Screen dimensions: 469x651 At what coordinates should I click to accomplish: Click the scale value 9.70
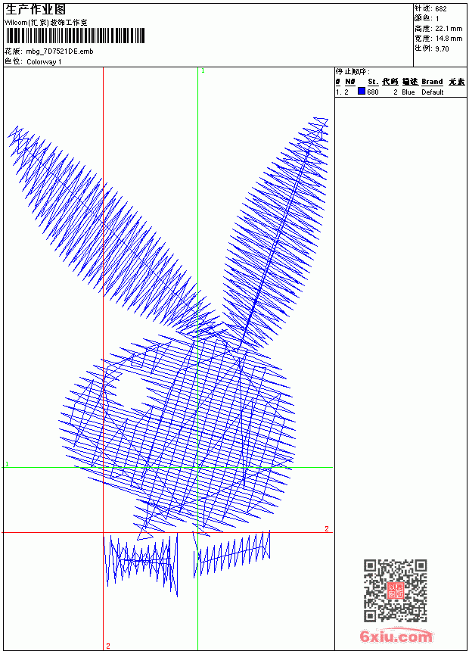coord(442,48)
